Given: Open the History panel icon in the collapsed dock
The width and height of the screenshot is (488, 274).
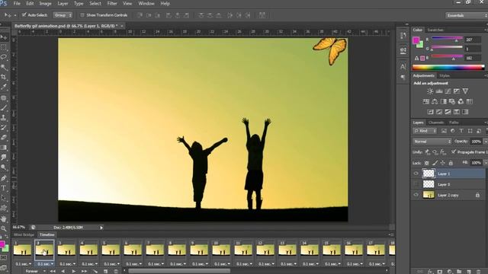Looking at the screenshot, I should 403,36.
